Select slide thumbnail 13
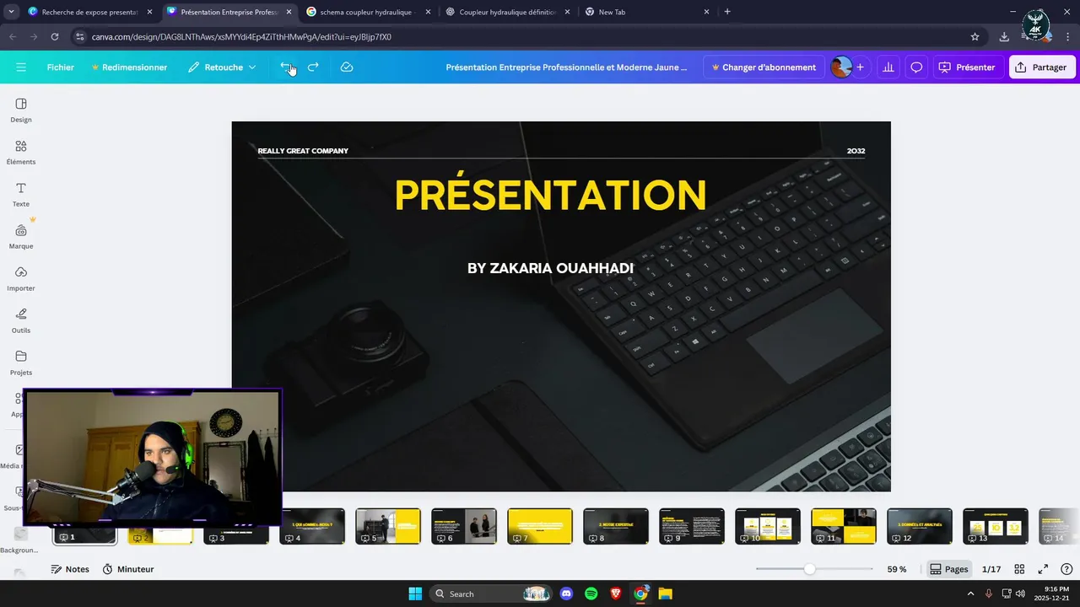The image size is (1080, 607). (996, 526)
